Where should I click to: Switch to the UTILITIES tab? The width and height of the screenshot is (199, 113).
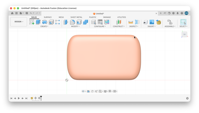pyautogui.click(x=122, y=17)
